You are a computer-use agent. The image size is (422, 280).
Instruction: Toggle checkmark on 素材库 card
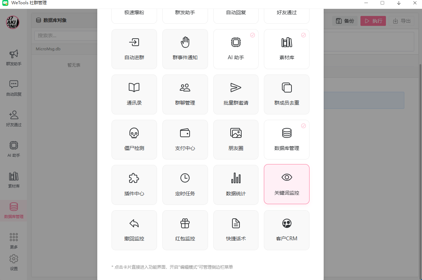click(x=303, y=35)
